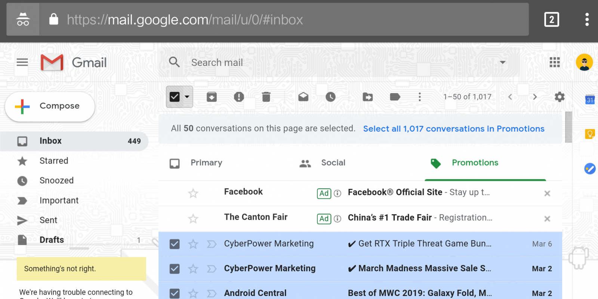Uncheck the Android Central email checkbox
Screen dimensions: 598x299
coord(175,293)
